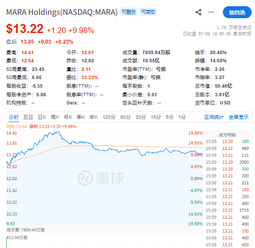This screenshot has width=255, height=248.
Task: Click the 加自选 button
Action: tap(237, 12)
